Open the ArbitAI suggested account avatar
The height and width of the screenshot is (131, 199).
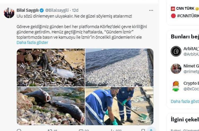point(176,51)
